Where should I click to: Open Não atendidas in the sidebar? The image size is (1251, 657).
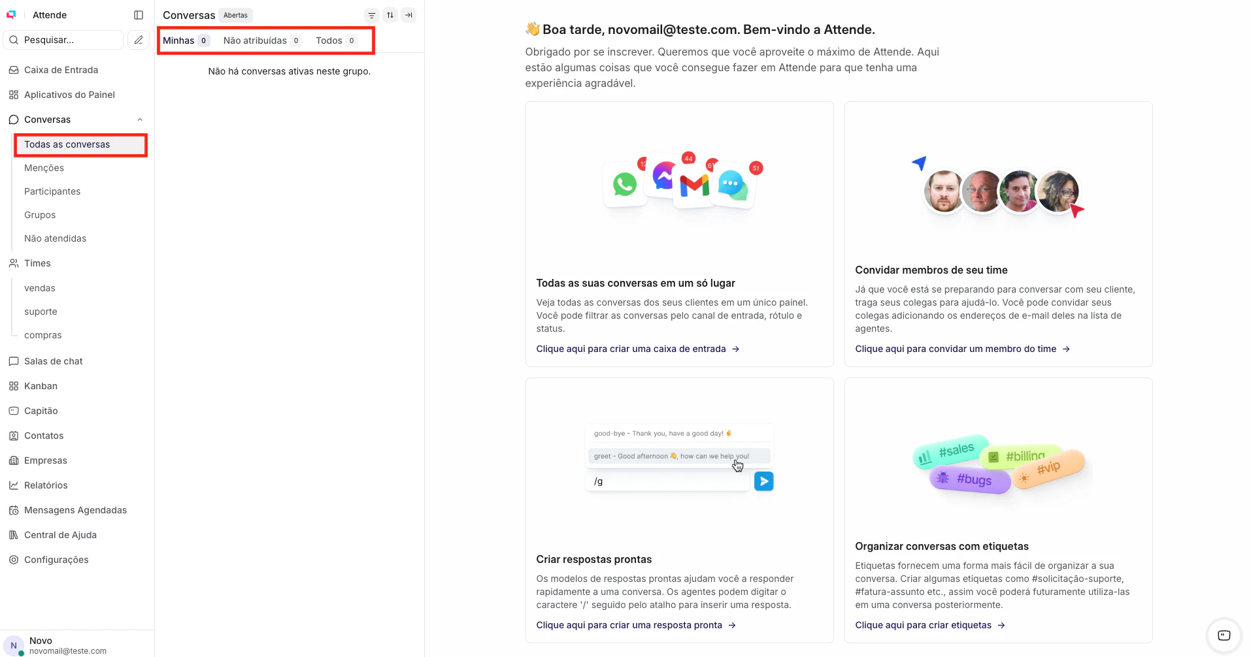tap(55, 238)
